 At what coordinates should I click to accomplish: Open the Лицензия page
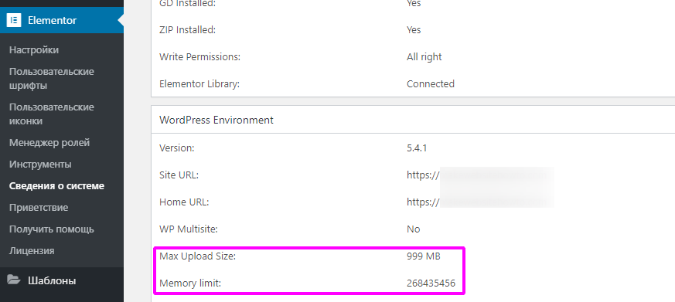point(32,250)
